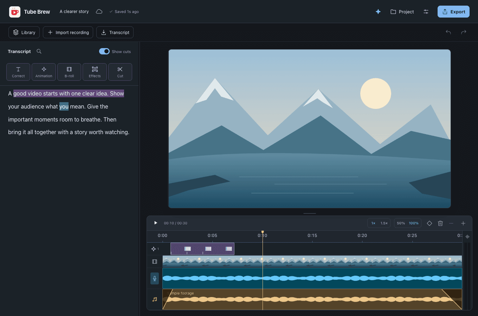Click the trash delete icon in timeline
Image resolution: width=478 pixels, height=316 pixels.
tap(440, 223)
